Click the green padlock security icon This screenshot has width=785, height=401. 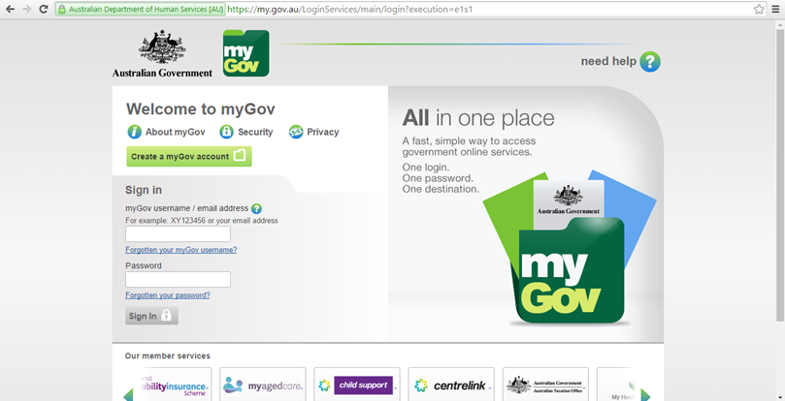[x=62, y=9]
